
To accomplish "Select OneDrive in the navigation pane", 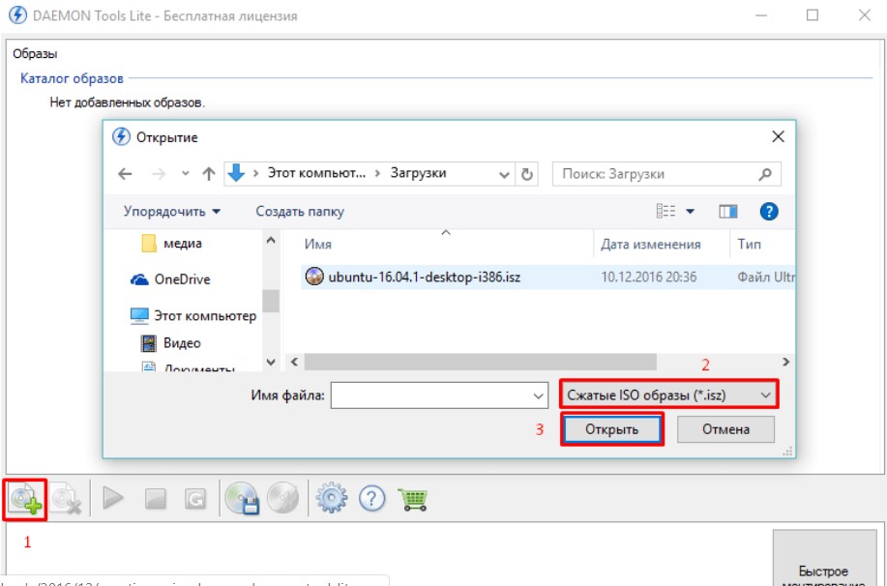I will [182, 279].
